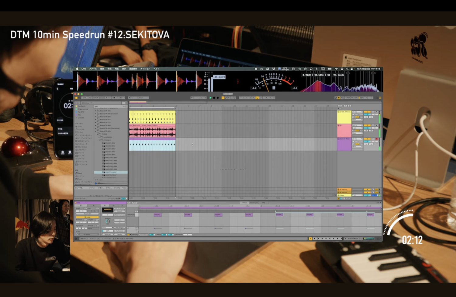Arm the 3 Drum Rack track for recording
Viewport: 456px width, 297px height.
[x=377, y=139]
